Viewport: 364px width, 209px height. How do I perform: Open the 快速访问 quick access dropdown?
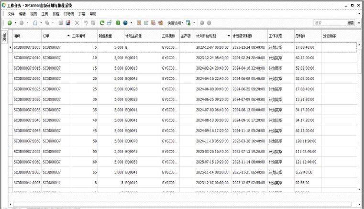pos(175,23)
